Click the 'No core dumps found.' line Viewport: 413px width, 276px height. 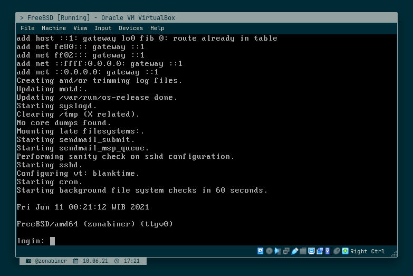[x=64, y=123]
